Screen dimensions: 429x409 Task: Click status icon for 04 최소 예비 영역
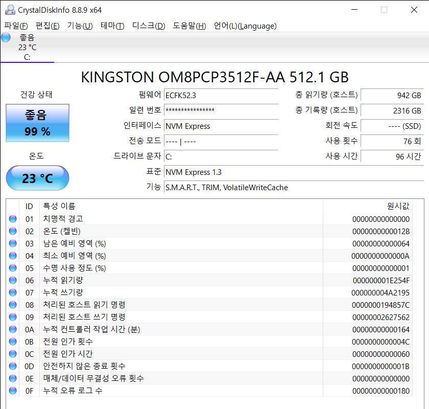click(13, 256)
